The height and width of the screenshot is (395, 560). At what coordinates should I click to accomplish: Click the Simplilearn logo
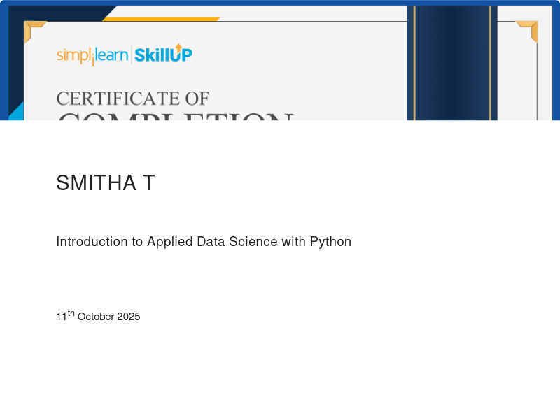92,55
